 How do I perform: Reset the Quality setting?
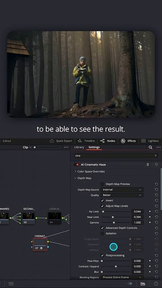[157, 195]
